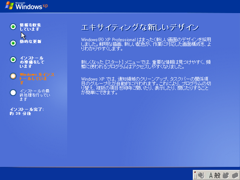
Task: Click the step label インストールの準備をしています
Action: coord(32,62)
